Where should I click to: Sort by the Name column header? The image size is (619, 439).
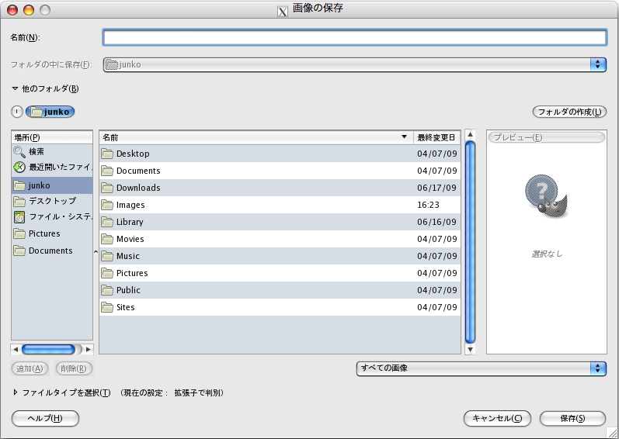tap(255, 137)
